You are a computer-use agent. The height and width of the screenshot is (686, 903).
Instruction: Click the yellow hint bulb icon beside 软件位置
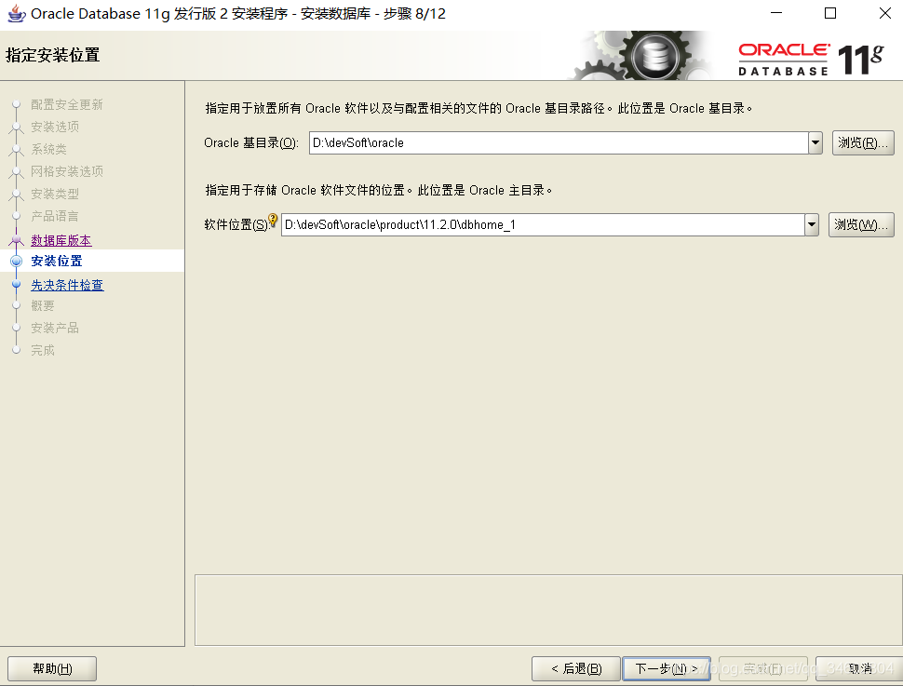[273, 220]
